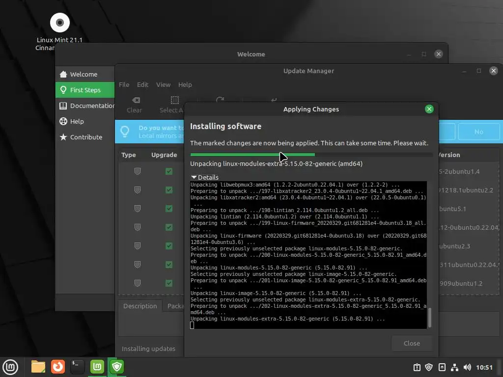Open the clipboard tray icon
The image size is (503, 377).
point(417,367)
